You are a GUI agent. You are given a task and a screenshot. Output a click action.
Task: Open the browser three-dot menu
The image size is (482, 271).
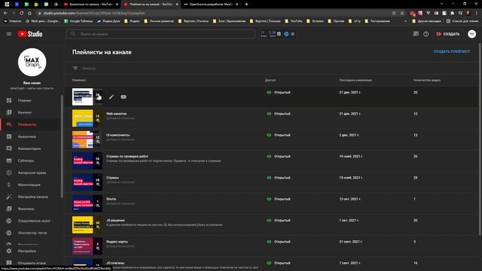(x=477, y=14)
